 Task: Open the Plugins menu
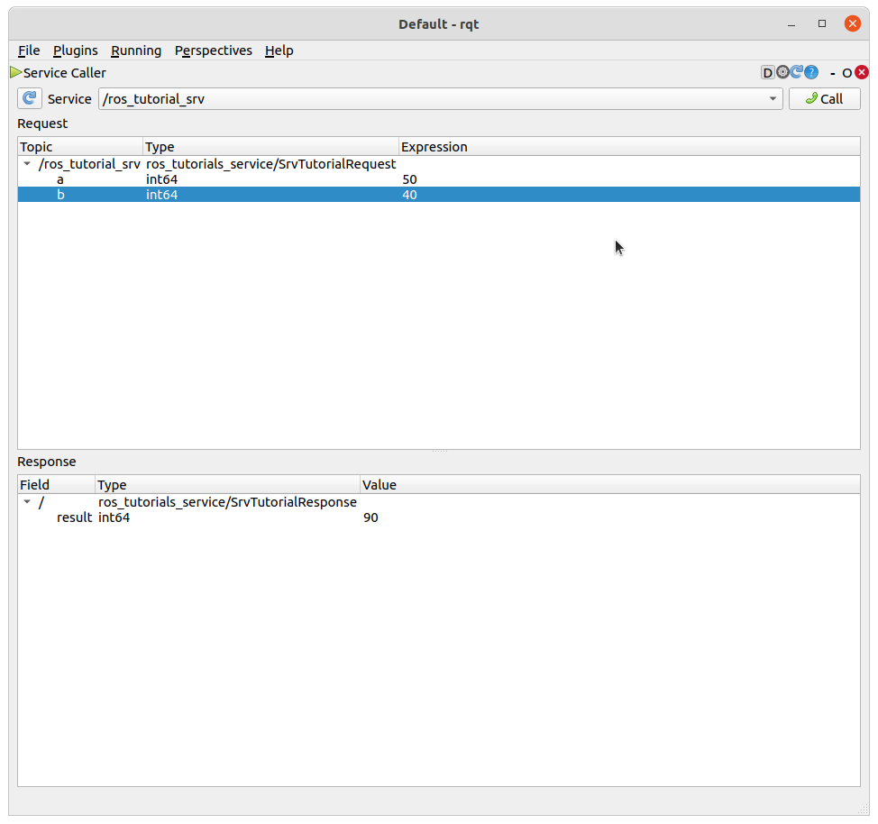pos(76,50)
